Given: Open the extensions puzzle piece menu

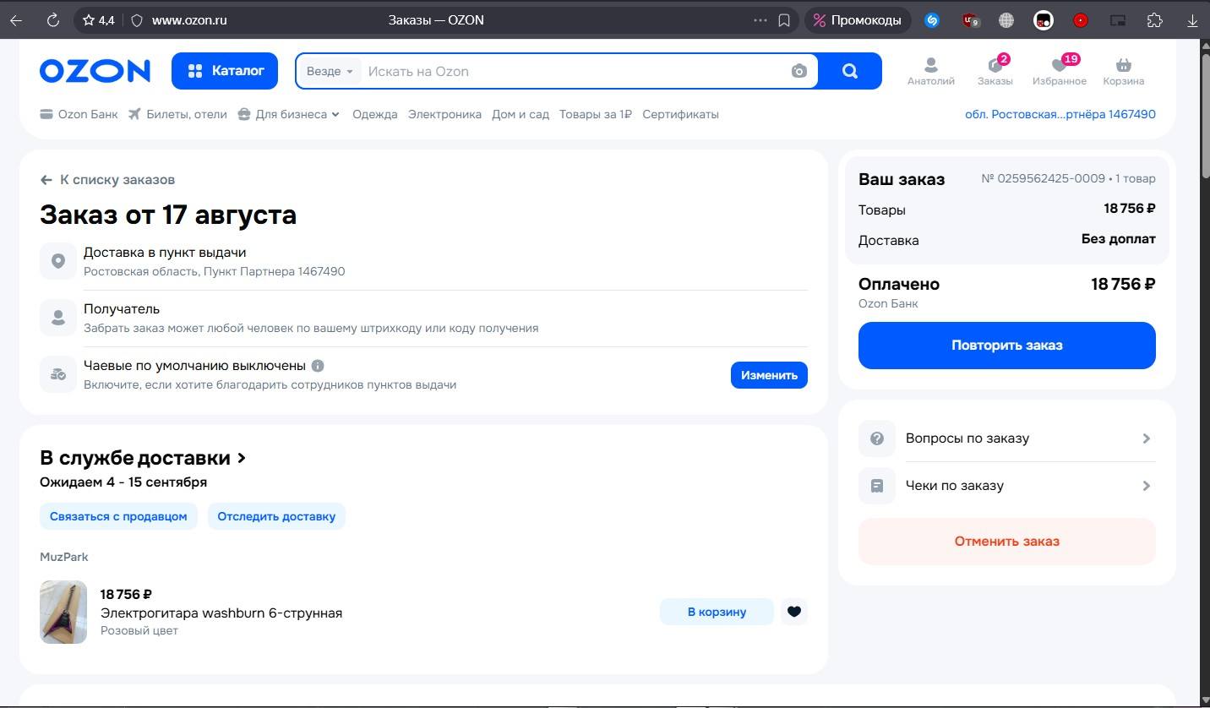Looking at the screenshot, I should pyautogui.click(x=1154, y=20).
